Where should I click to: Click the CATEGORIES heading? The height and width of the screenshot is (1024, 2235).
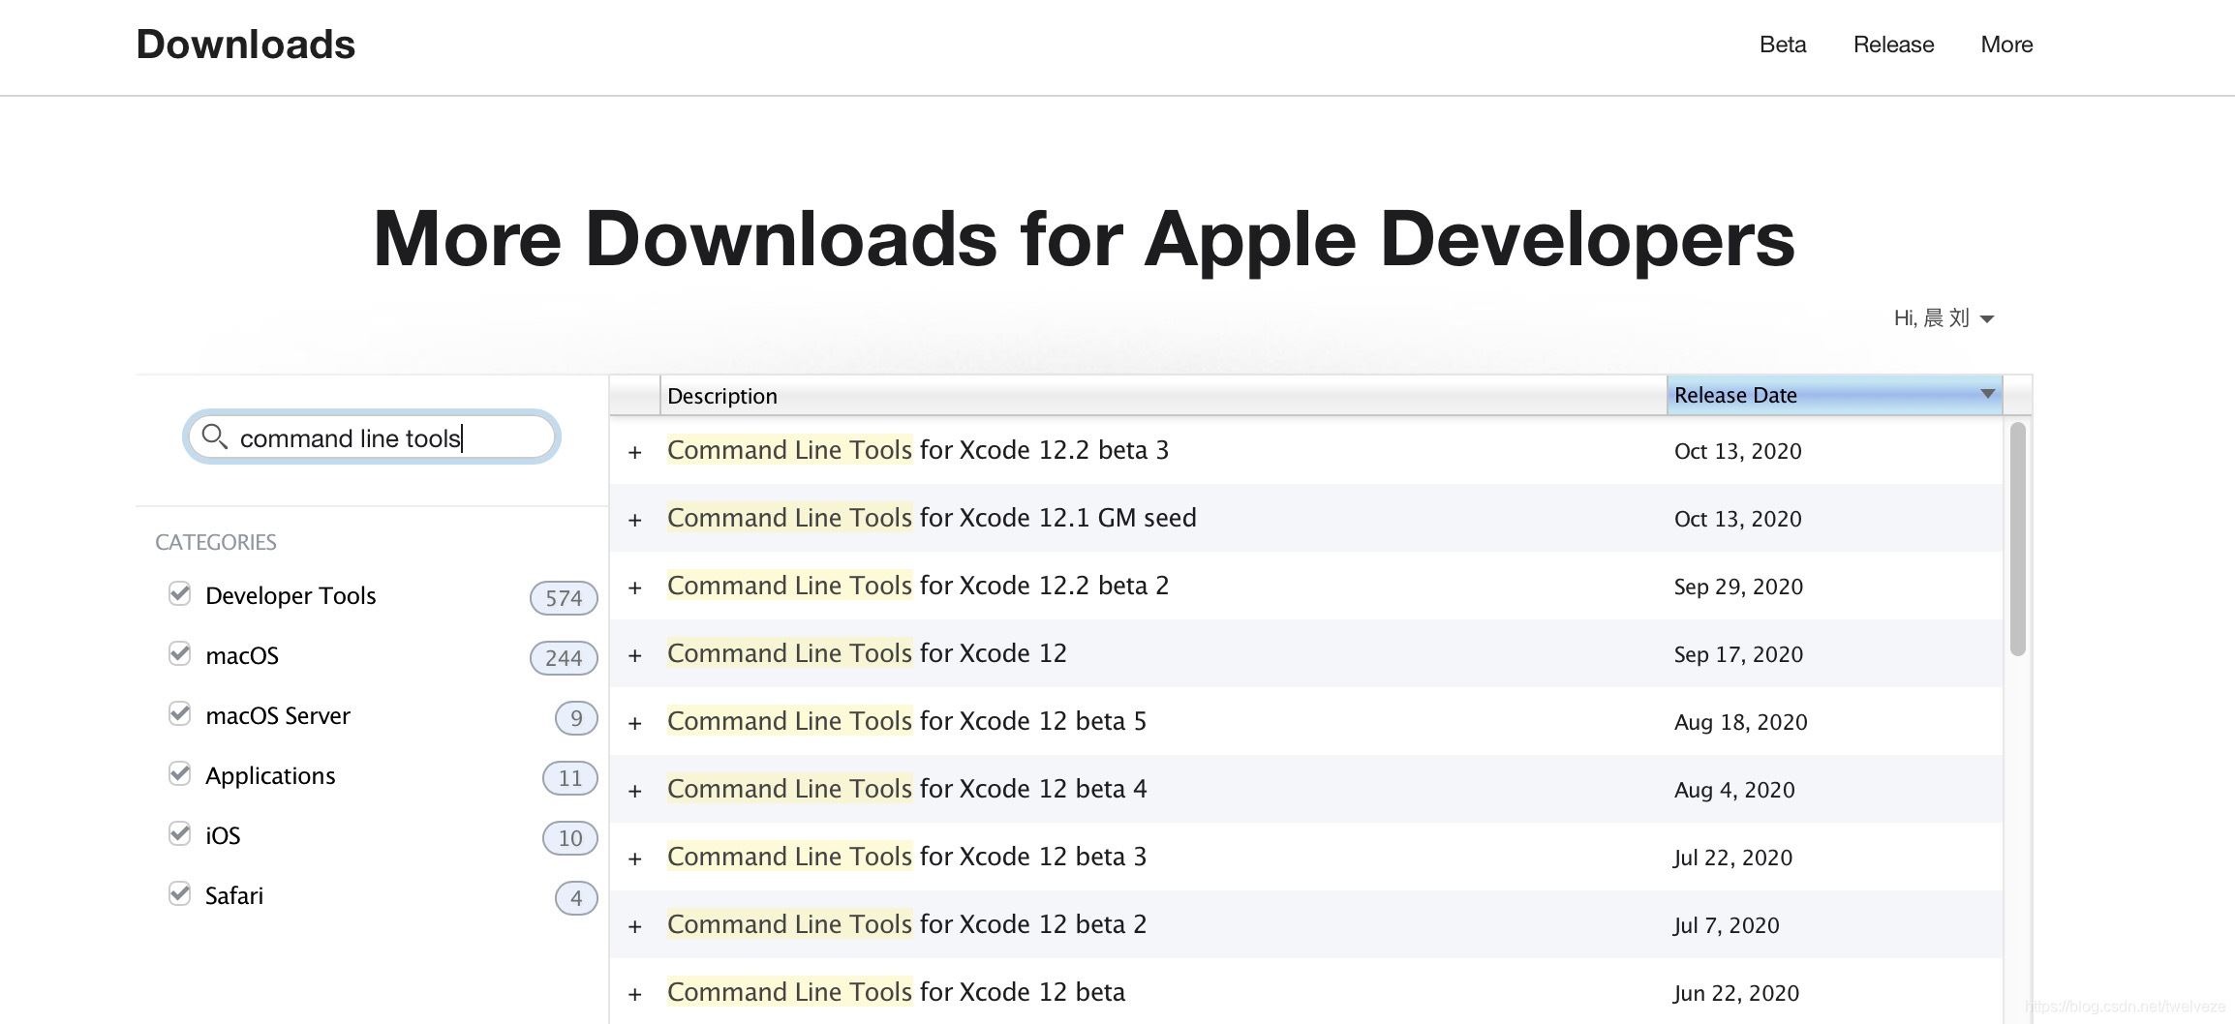216,542
